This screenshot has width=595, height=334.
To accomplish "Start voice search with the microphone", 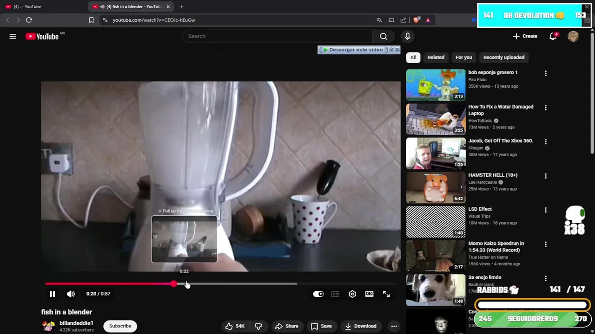I will pyautogui.click(x=407, y=36).
